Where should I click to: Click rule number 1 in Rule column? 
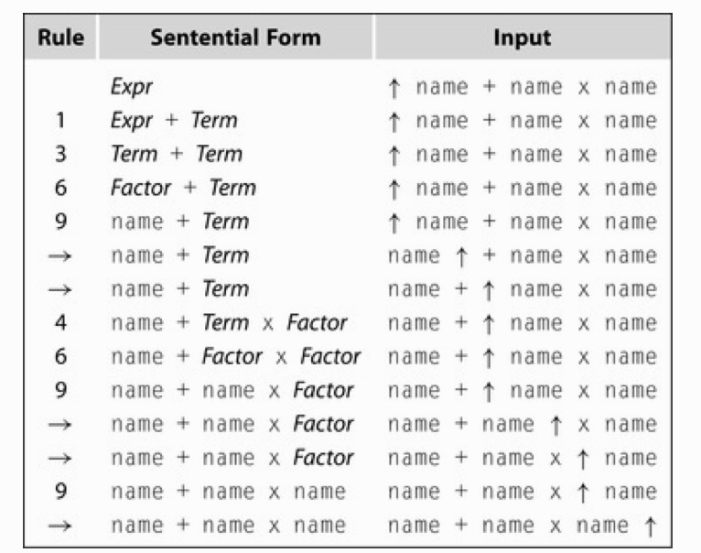(x=60, y=120)
